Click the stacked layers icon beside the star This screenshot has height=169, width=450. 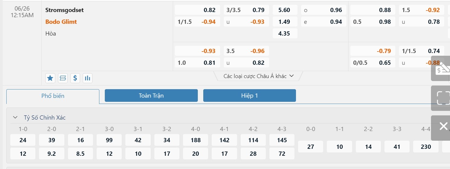click(x=63, y=78)
